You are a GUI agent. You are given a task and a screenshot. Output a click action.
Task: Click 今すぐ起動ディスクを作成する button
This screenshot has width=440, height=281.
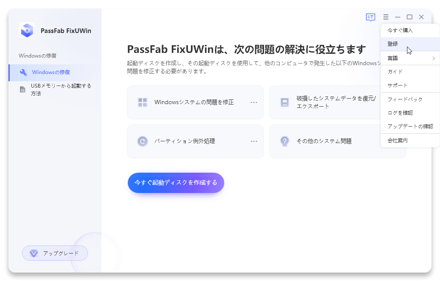[176, 183]
